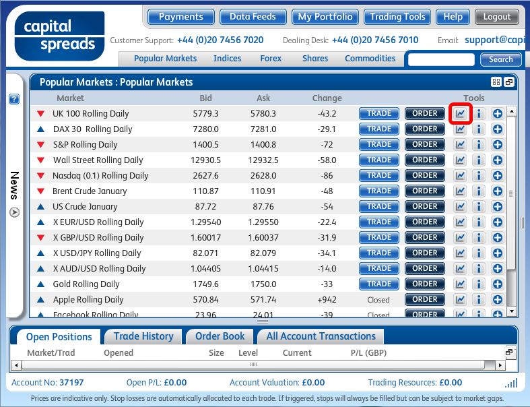Open chart for US Crude January

[460, 206]
